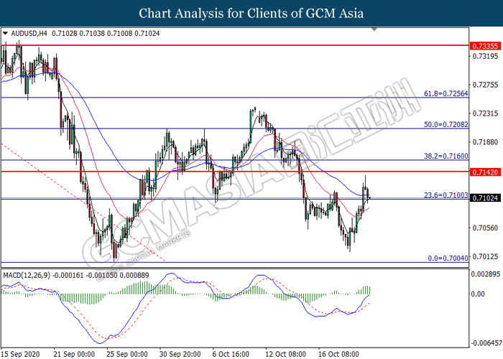The height and width of the screenshot is (359, 503).
Task: Click the MACD(12,26,9) indicator label
Action: tap(27, 275)
